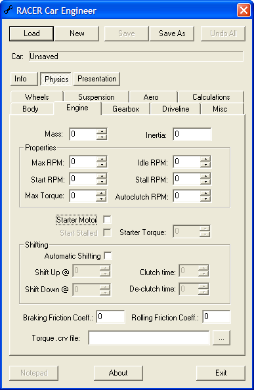Increase Start RPM with up arrow
Image resolution: width=254 pixels, height=390 pixels.
[102, 175]
